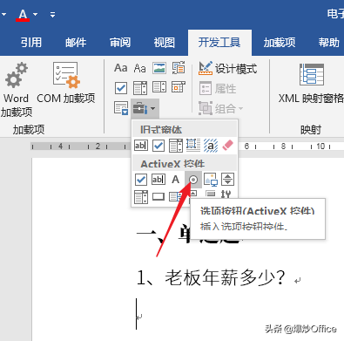Viewport: 344px width, 341px height.
Task: Insert legacy text form field
Action: point(141,146)
